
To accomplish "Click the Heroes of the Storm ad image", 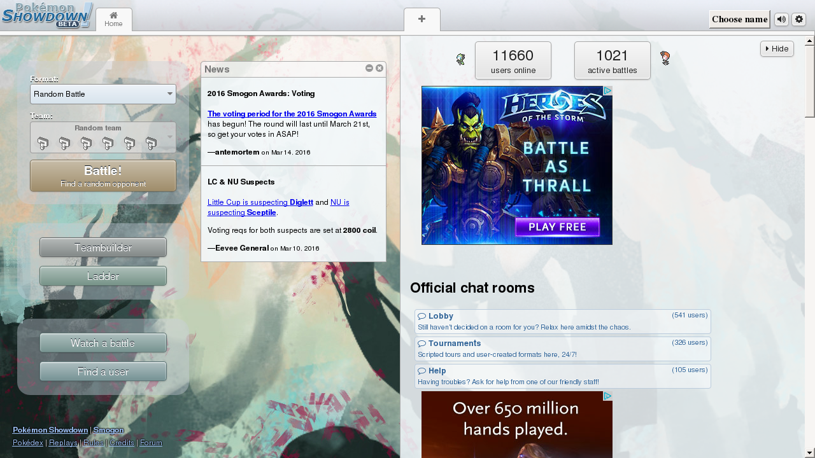I will click(x=517, y=165).
